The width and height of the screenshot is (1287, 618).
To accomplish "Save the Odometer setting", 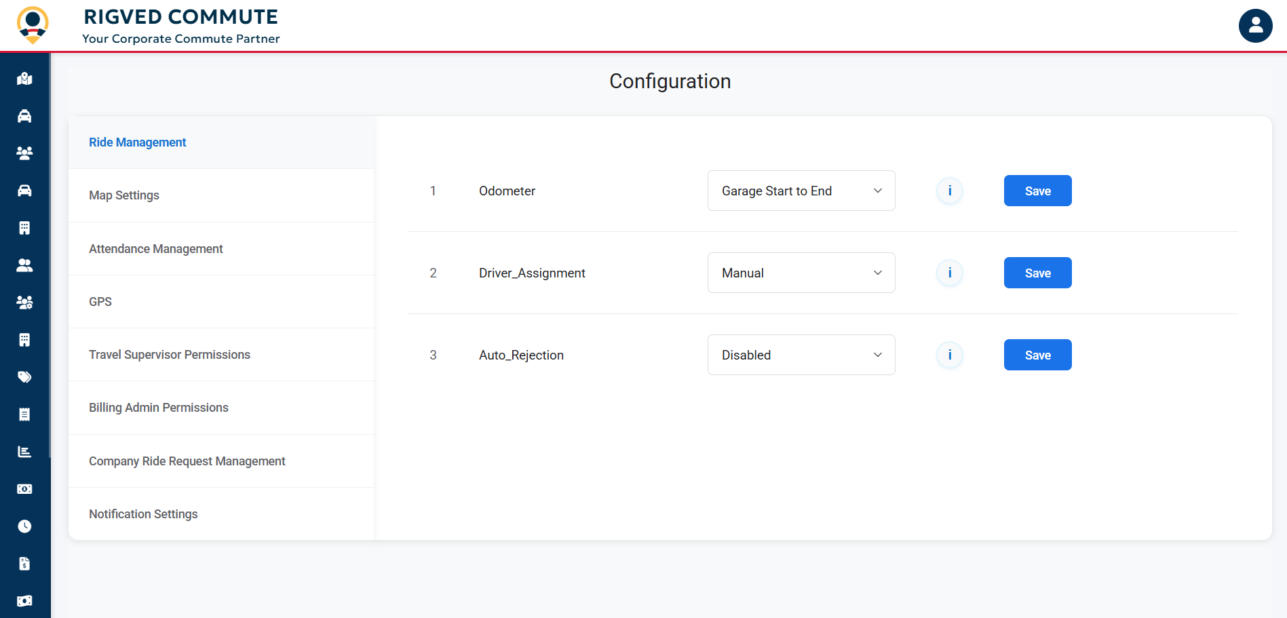I will point(1037,191).
